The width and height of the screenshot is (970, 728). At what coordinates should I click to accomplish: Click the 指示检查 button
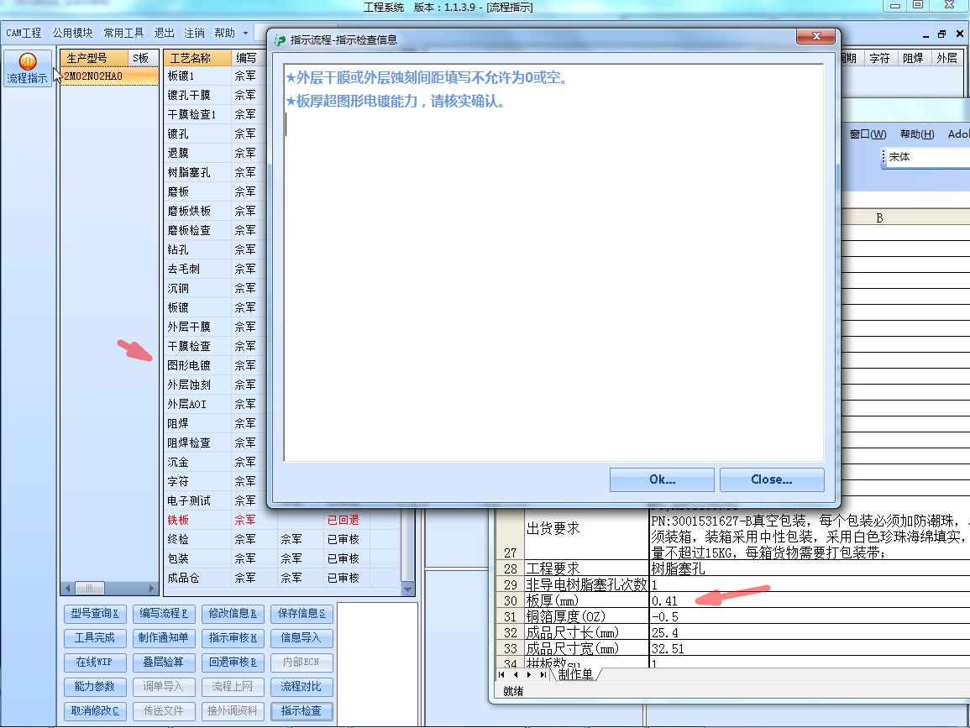(301, 711)
